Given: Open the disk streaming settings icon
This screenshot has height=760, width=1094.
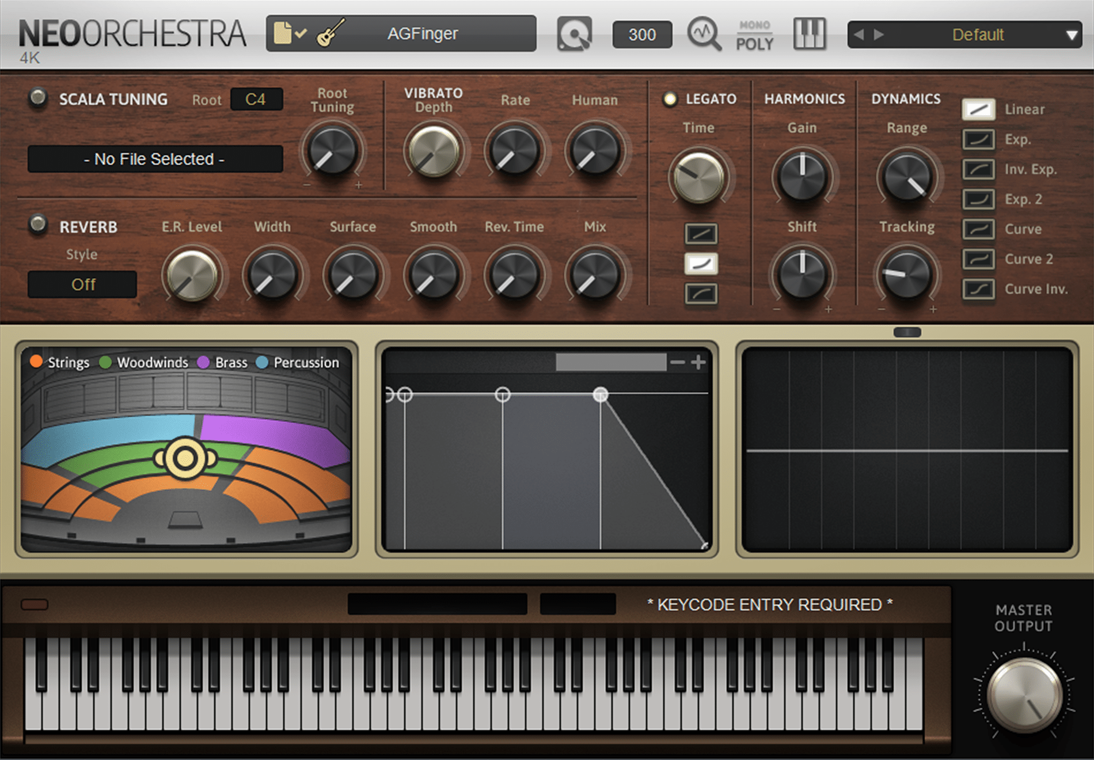Looking at the screenshot, I should (573, 33).
